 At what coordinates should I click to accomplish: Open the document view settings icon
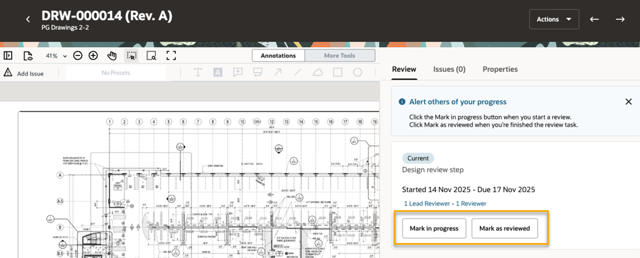tap(28, 56)
